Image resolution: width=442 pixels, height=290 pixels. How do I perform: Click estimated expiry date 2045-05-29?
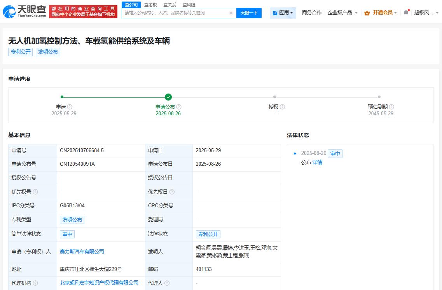point(381,113)
